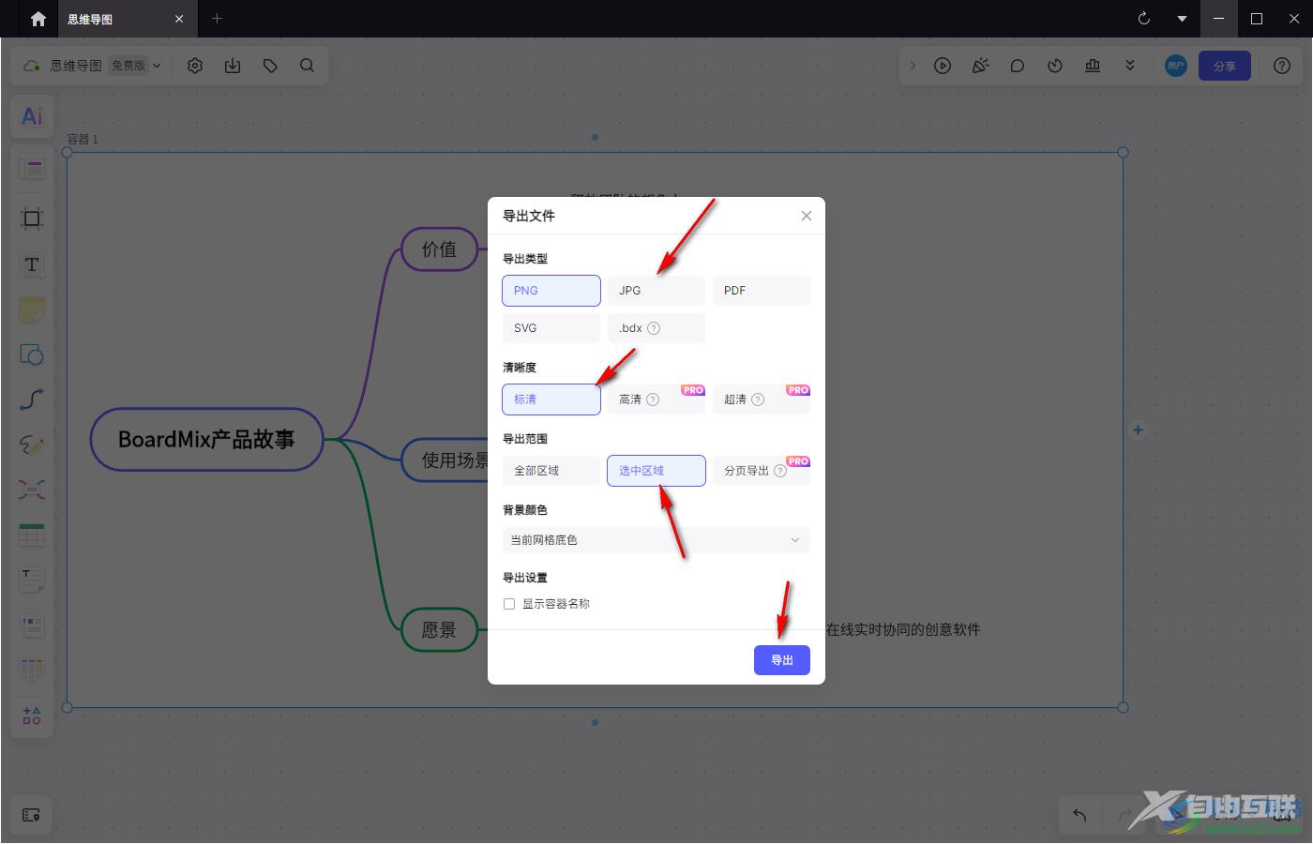The image size is (1313, 844).
Task: Select PDF export type
Action: pyautogui.click(x=762, y=291)
